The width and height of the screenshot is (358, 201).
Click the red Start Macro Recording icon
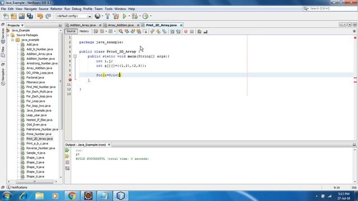click(x=186, y=31)
